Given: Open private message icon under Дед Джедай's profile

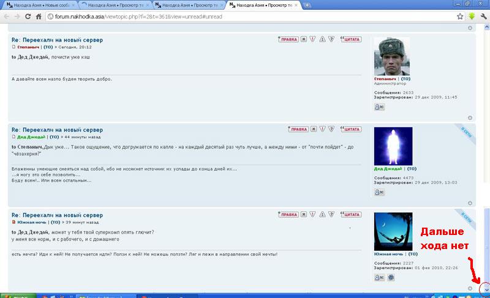Looking at the screenshot, I should click(379, 192).
